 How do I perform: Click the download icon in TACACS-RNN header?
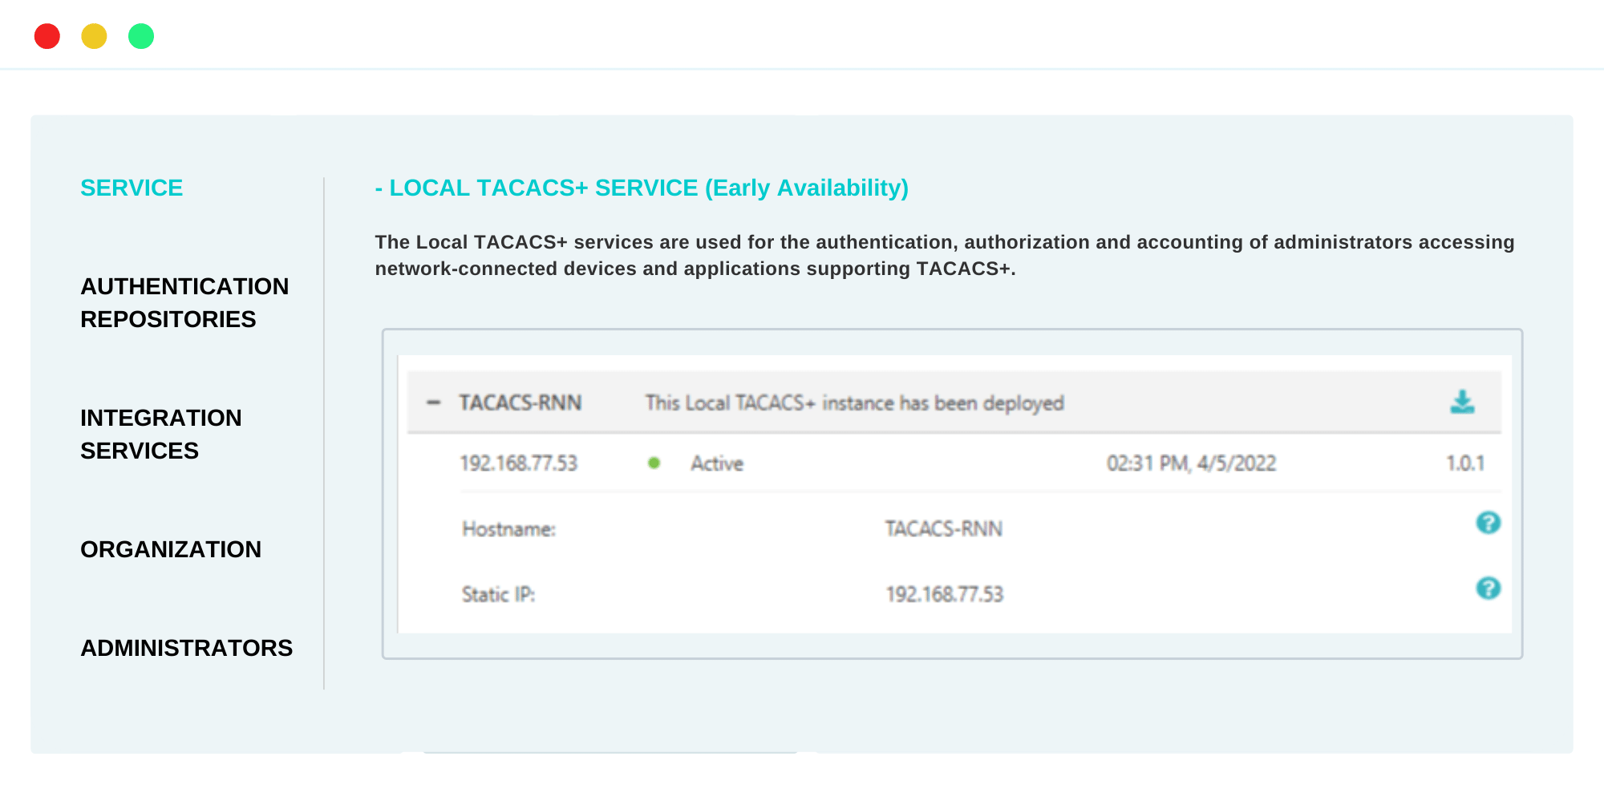1462,402
